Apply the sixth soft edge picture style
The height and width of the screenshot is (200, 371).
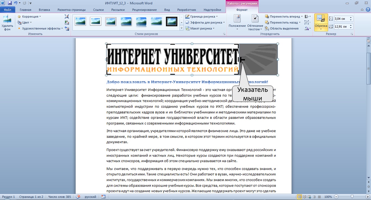[156, 21]
